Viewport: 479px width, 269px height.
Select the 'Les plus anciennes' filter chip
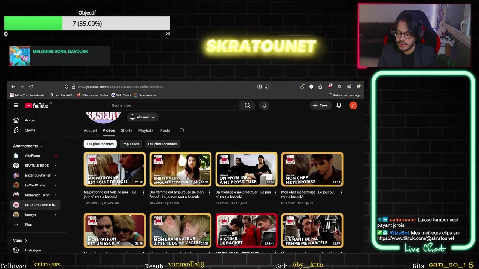tap(162, 144)
